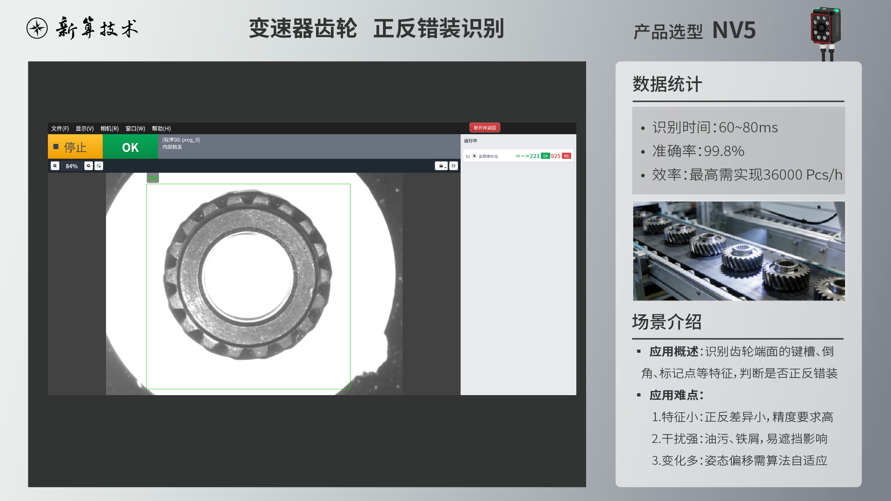Open the 显示(V) menu

pos(85,129)
